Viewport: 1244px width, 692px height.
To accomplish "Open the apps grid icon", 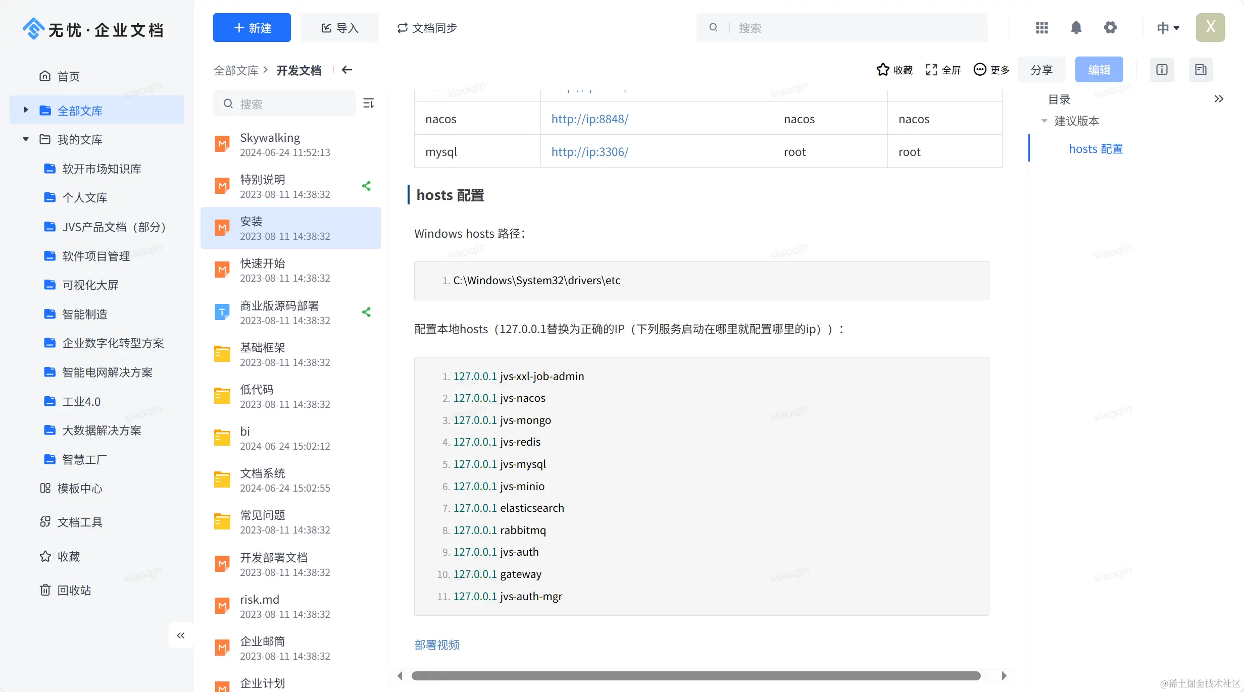I will [1041, 28].
